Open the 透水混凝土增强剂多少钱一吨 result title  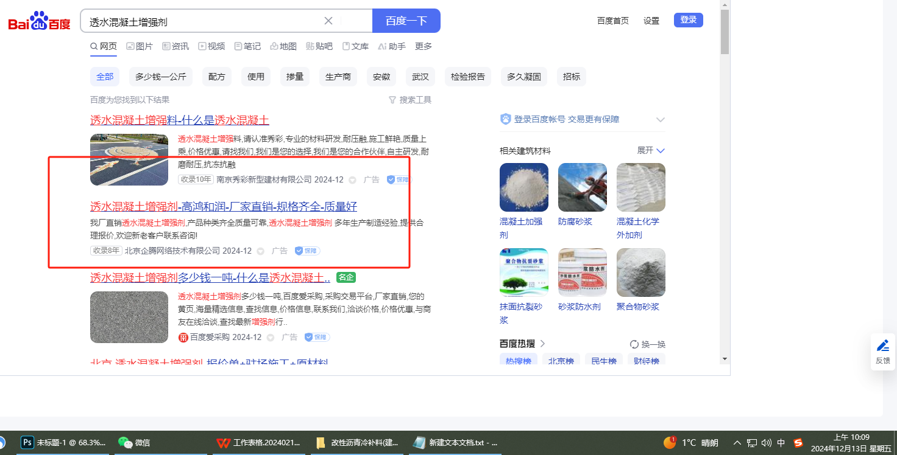point(210,277)
